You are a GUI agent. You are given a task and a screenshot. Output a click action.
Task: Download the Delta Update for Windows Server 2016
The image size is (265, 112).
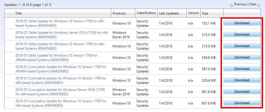coord(242,35)
